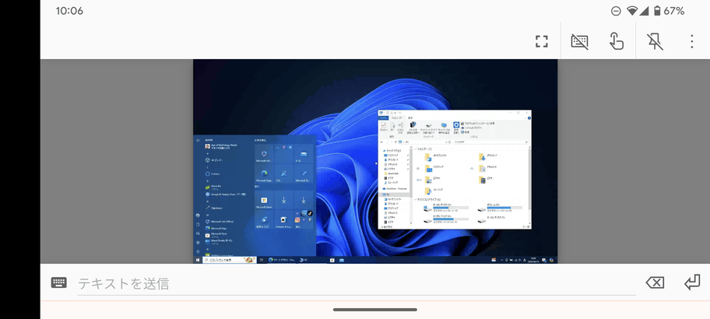The height and width of the screenshot is (319, 710).
Task: Open Microsoft Store pinned taskbar icon
Action: (332, 260)
